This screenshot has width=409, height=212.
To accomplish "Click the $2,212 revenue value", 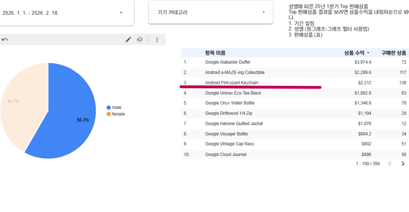I will pos(364,83).
